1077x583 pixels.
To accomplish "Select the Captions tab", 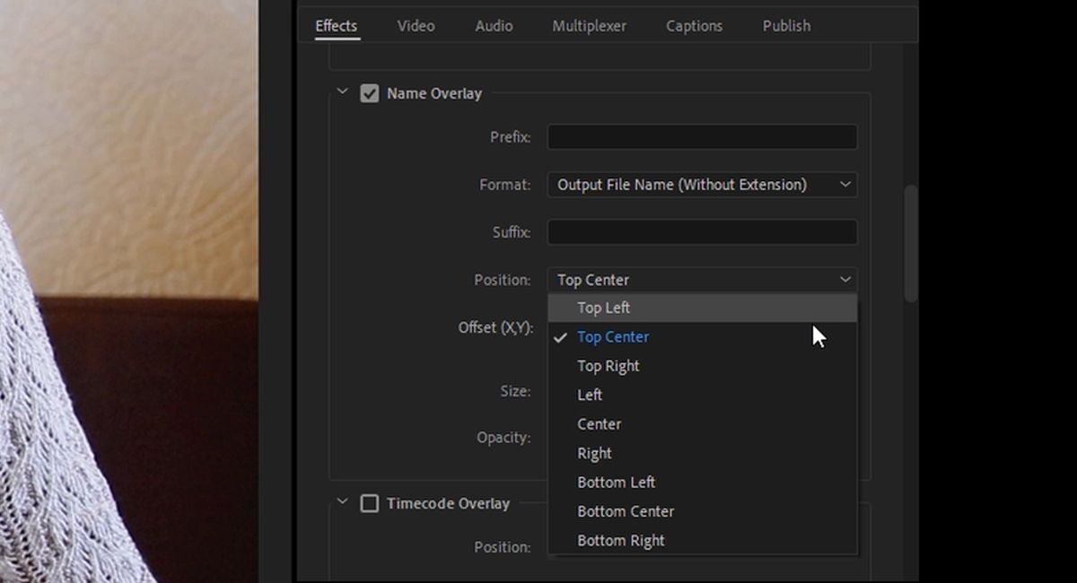I will point(694,26).
